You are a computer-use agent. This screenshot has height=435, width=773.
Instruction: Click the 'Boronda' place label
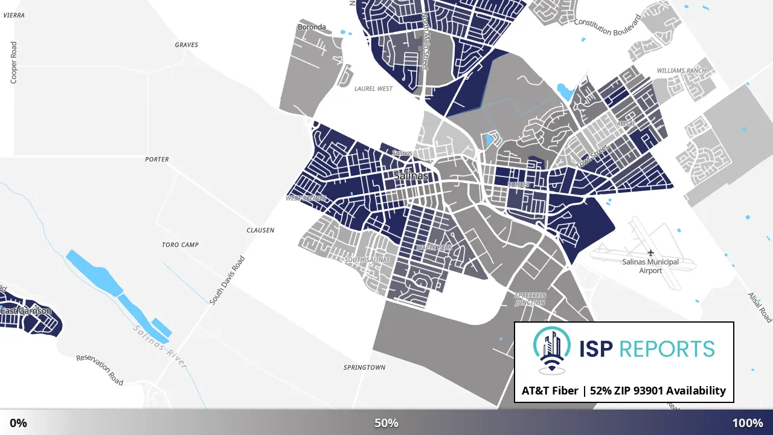[312, 27]
